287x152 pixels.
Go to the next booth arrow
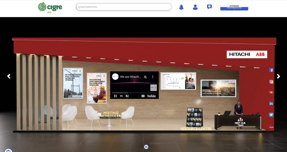[278, 76]
